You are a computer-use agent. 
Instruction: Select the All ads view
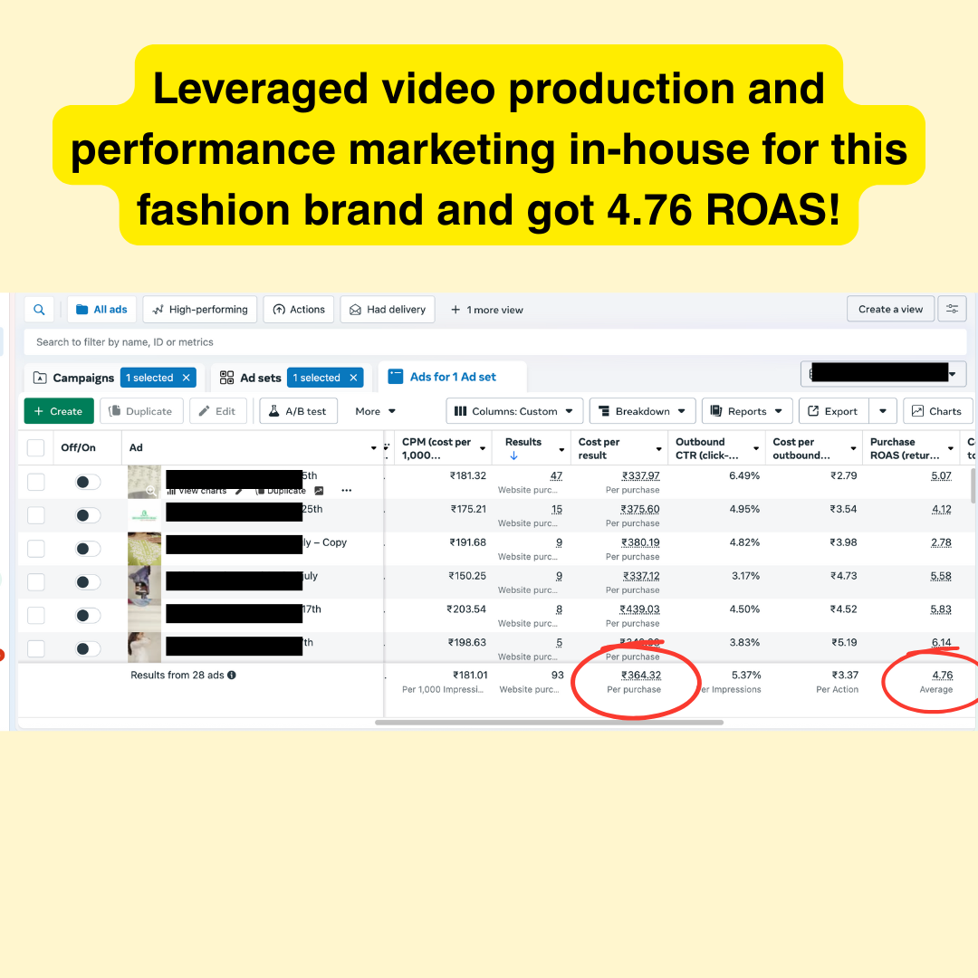coord(101,310)
